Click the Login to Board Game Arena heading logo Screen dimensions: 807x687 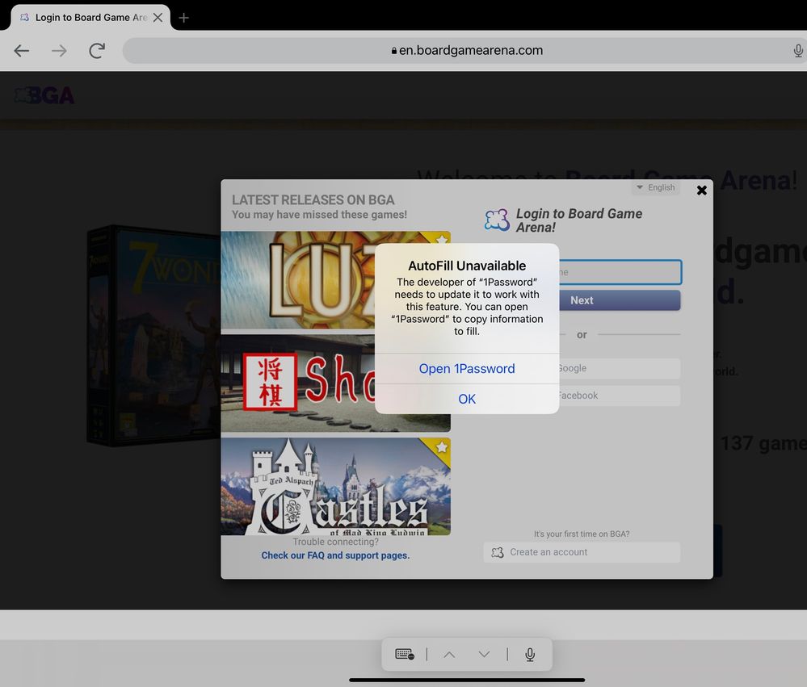pyautogui.click(x=497, y=220)
